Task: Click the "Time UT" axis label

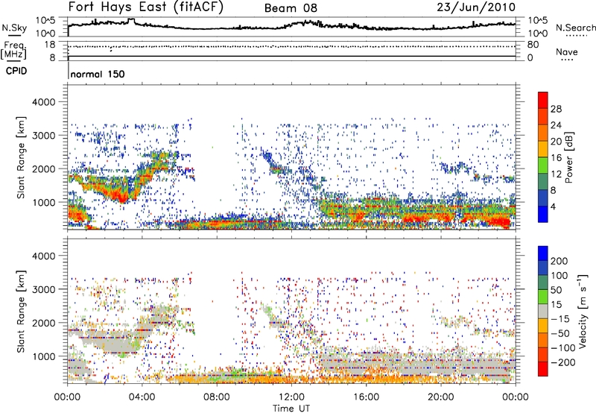Action: pos(291,408)
